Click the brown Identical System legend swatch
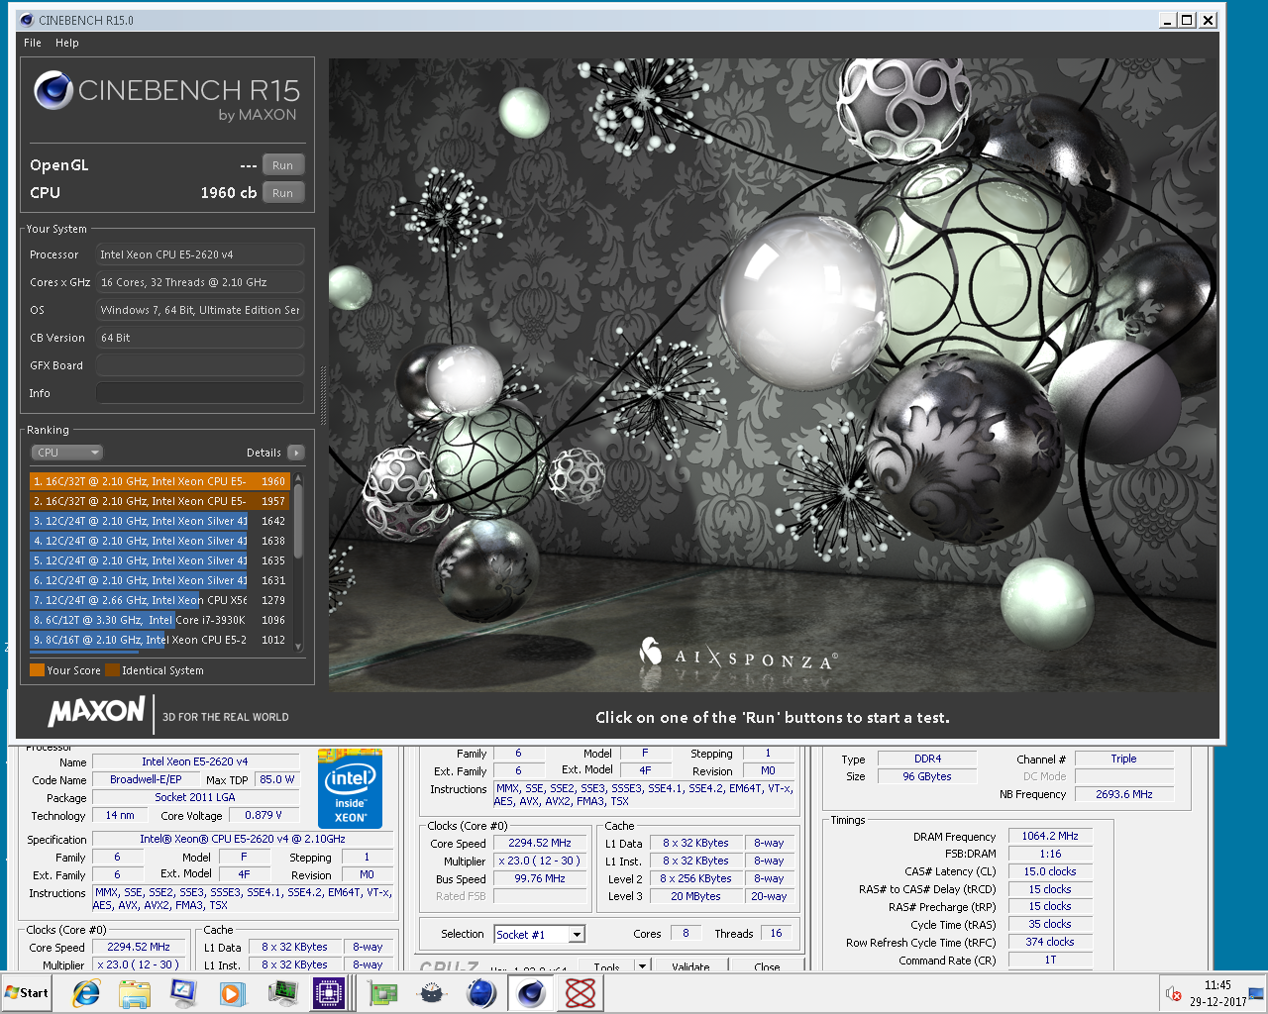The width and height of the screenshot is (1268, 1014). point(112,670)
